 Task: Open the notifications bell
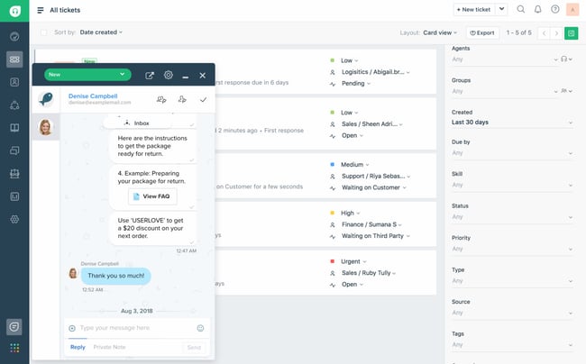(x=538, y=10)
